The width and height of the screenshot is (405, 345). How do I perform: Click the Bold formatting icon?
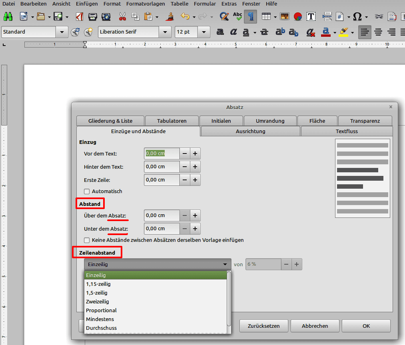tap(220, 32)
